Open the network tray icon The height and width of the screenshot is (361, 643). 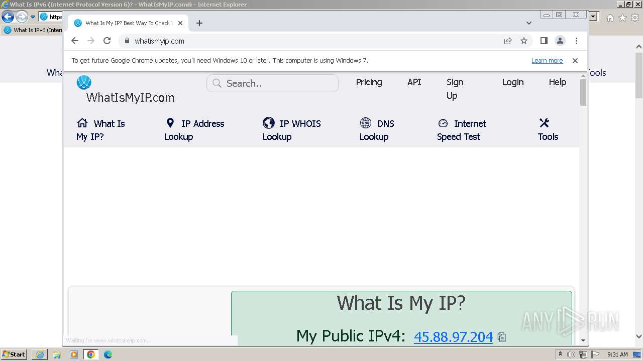click(583, 354)
